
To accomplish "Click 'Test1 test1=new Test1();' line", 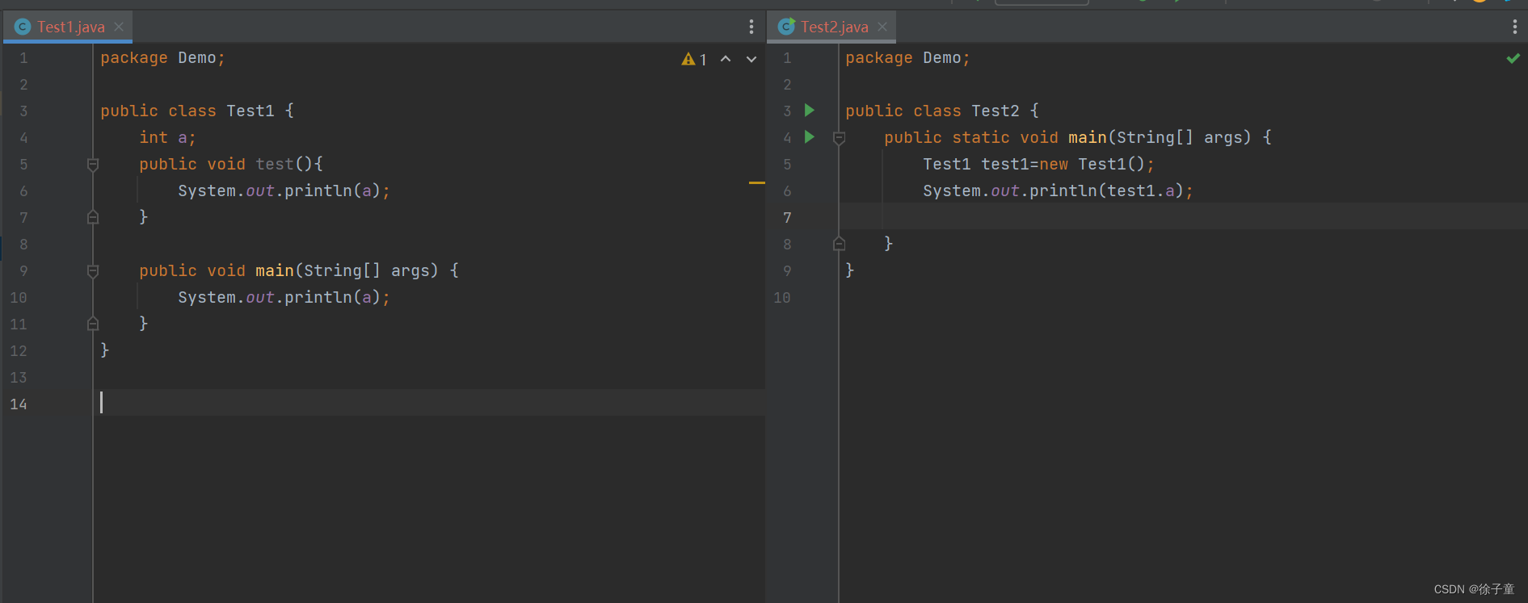I will (x=1039, y=164).
